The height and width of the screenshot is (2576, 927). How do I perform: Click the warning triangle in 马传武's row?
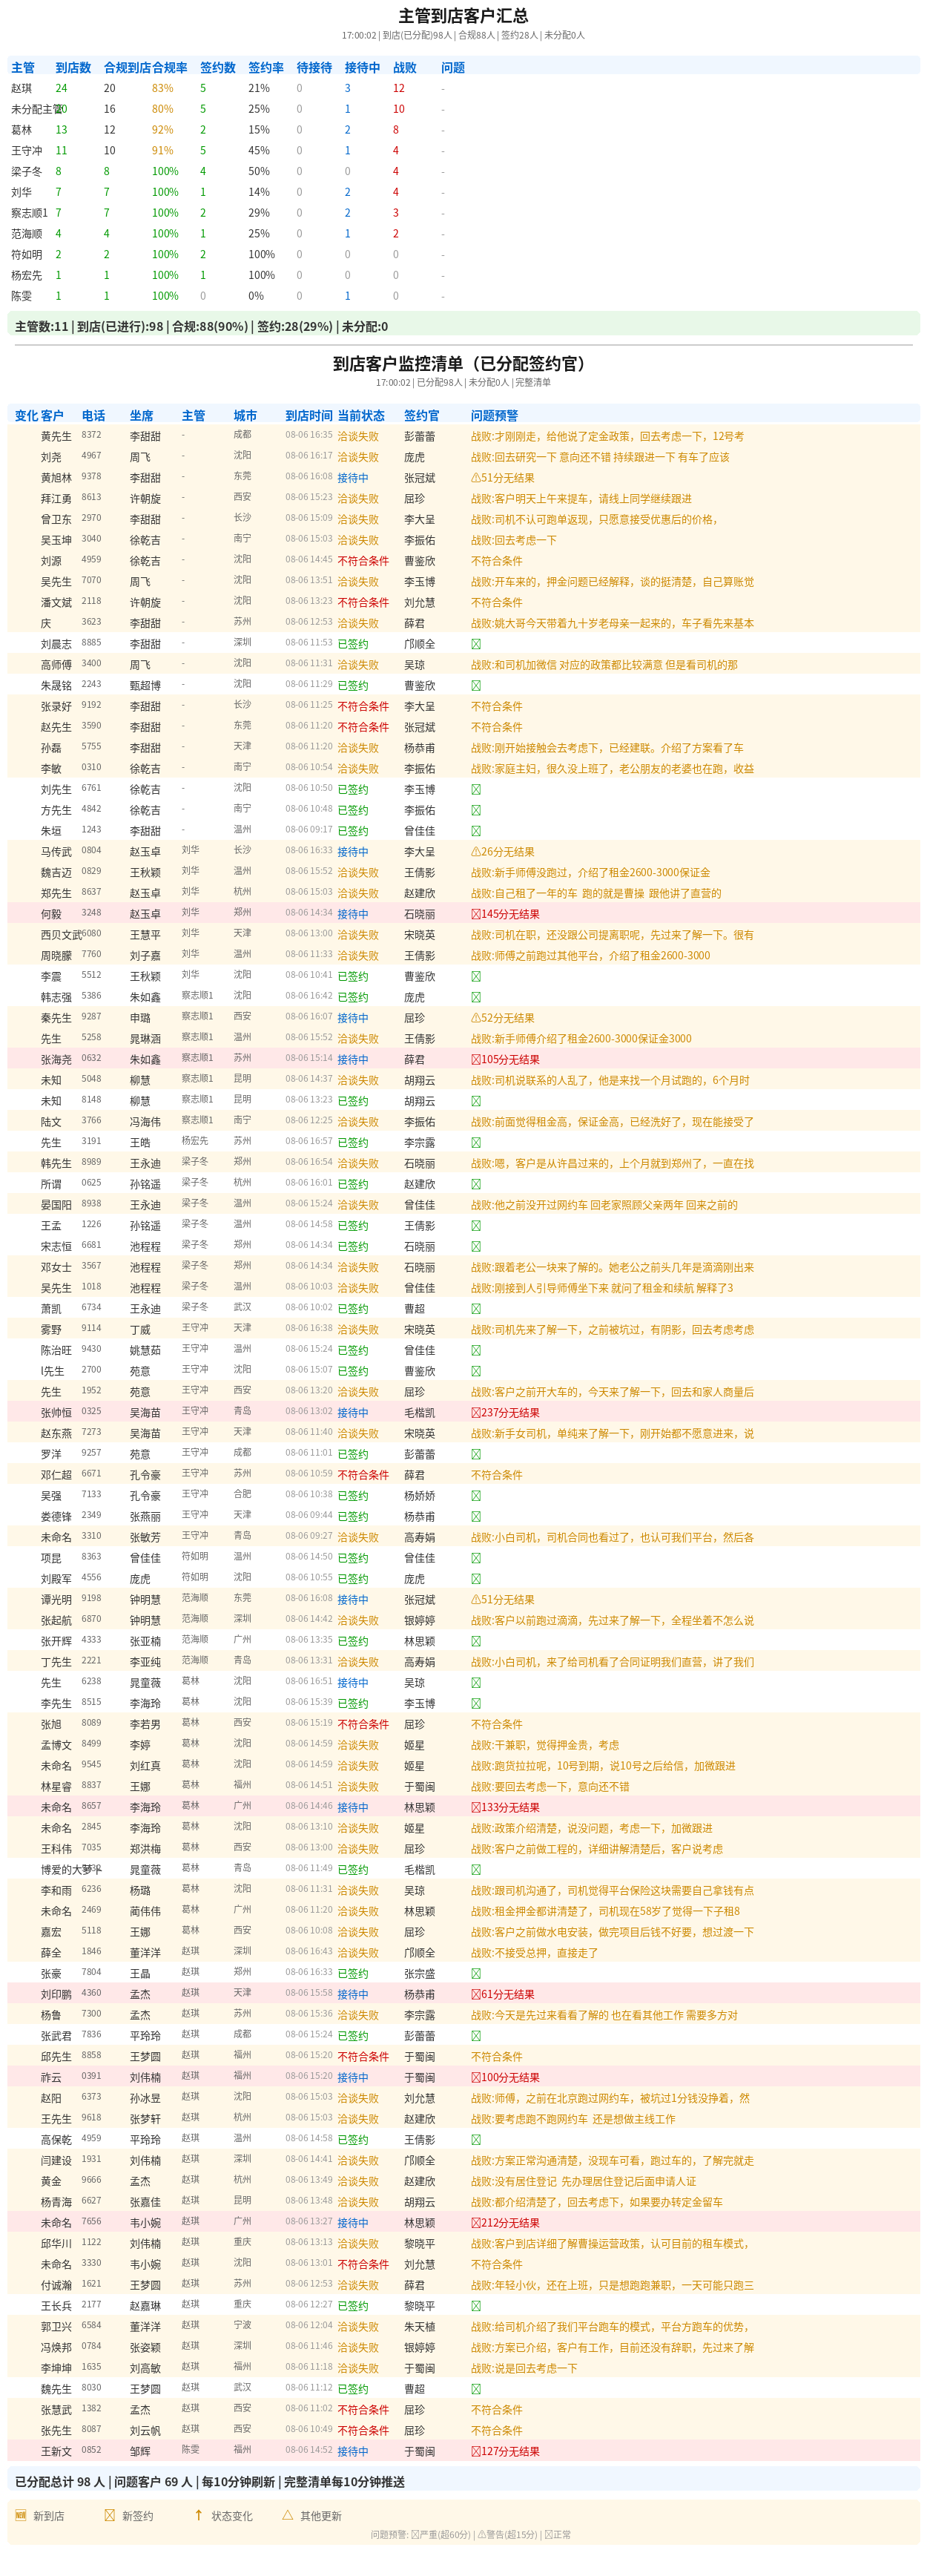pyautogui.click(x=476, y=852)
